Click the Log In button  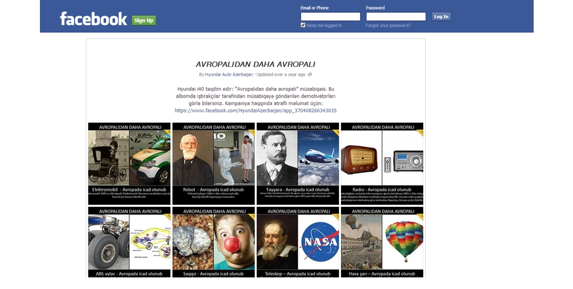(x=441, y=16)
